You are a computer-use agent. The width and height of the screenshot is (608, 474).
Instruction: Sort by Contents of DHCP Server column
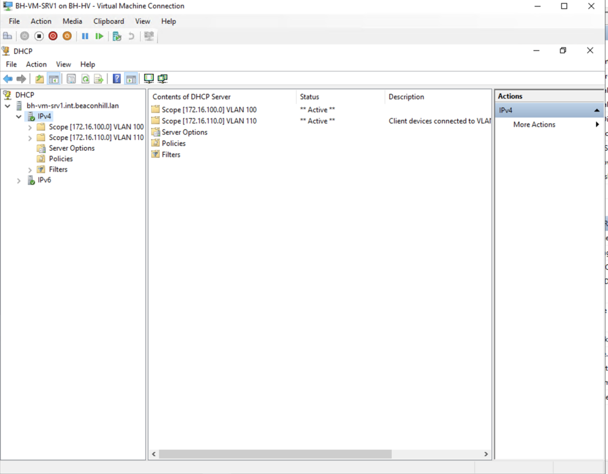click(223, 97)
